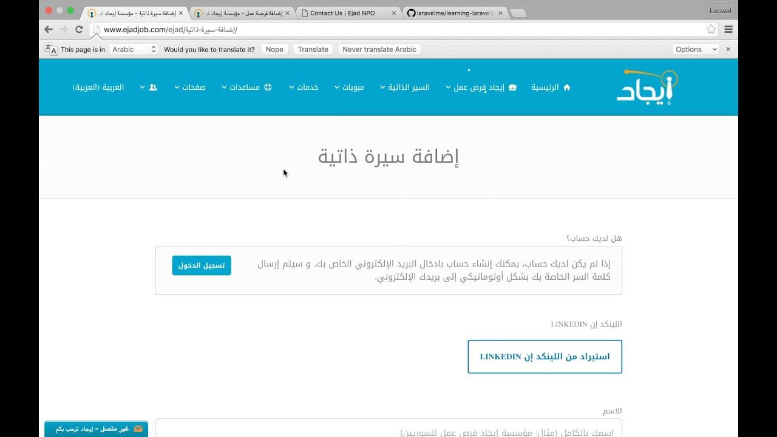777x437 pixels.
Task: Click the Never translate Arabic button
Action: 379,49
